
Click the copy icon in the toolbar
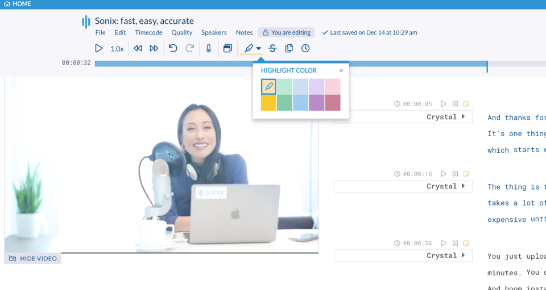(x=289, y=49)
